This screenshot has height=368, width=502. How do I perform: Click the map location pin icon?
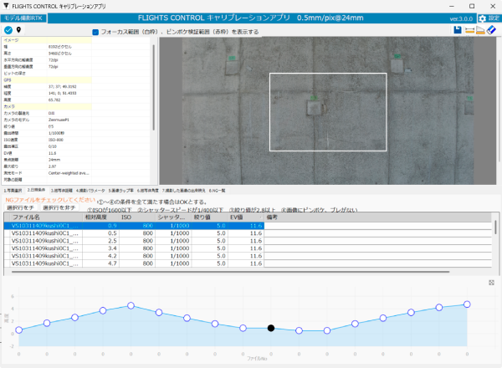(19, 30)
